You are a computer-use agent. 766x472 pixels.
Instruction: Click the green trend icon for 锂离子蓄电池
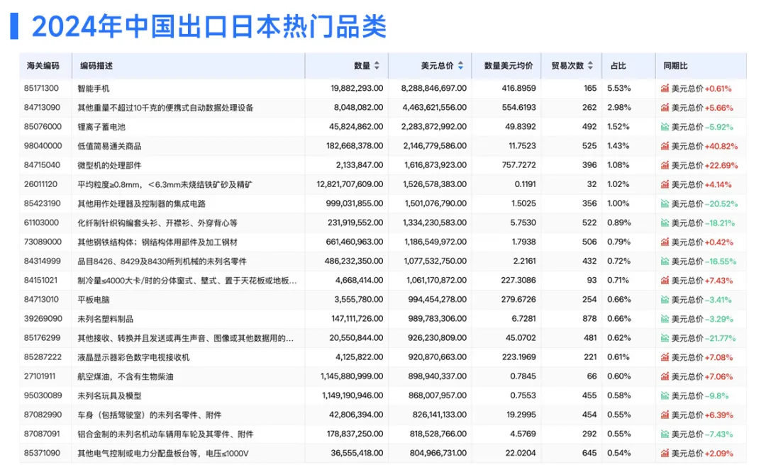665,127
